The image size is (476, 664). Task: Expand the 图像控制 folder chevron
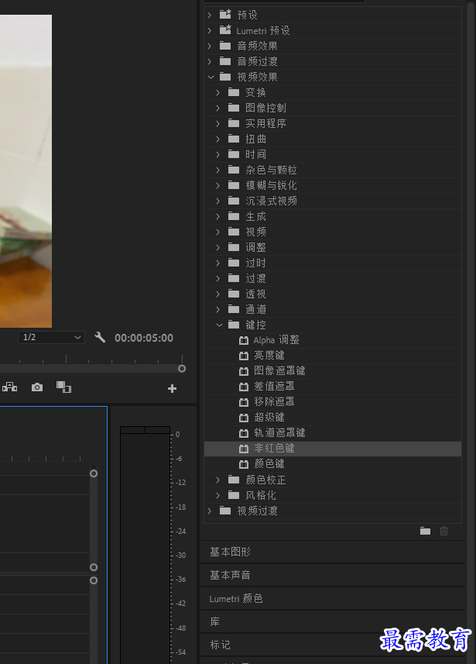(218, 108)
